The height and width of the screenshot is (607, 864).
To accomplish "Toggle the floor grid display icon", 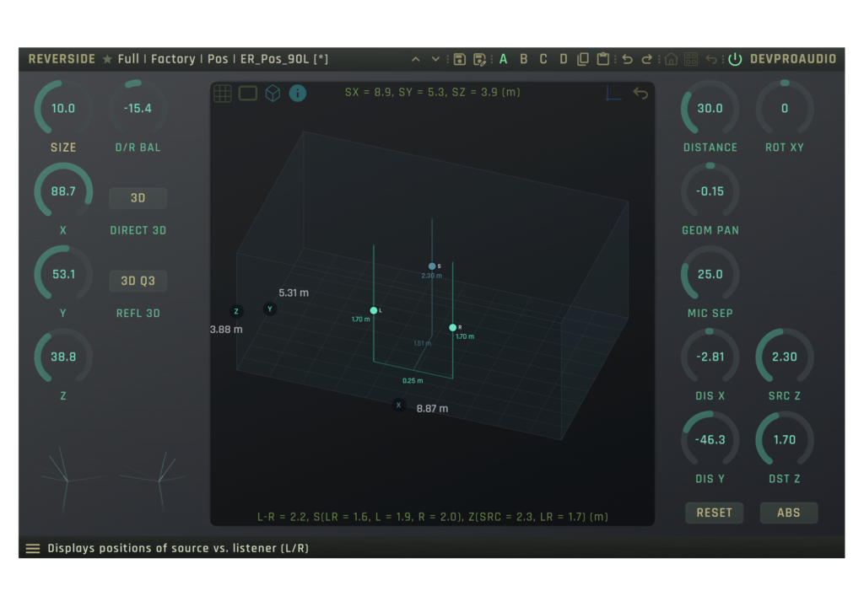I will coord(223,93).
